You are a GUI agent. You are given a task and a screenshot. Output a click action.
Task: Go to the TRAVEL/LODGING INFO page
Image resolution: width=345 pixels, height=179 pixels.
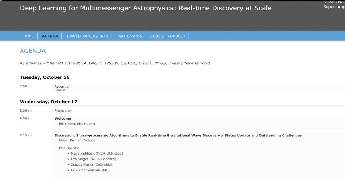click(87, 36)
